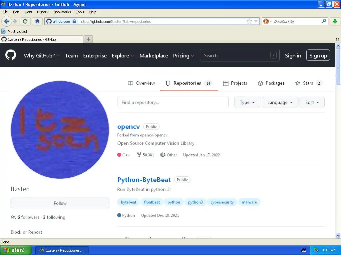Click the Follow button

[60, 203]
